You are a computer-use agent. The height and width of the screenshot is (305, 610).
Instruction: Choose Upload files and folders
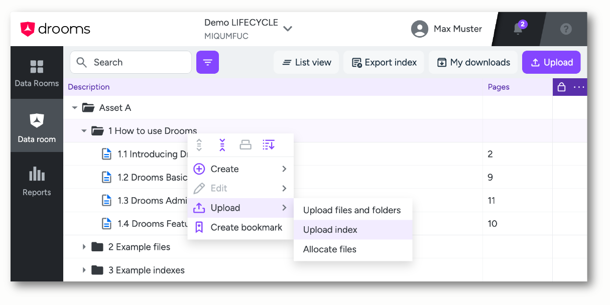click(x=352, y=210)
